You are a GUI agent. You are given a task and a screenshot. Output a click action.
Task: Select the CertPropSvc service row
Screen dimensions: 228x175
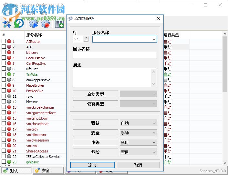[36, 63]
